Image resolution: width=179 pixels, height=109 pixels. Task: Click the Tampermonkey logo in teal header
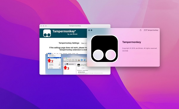47,33
